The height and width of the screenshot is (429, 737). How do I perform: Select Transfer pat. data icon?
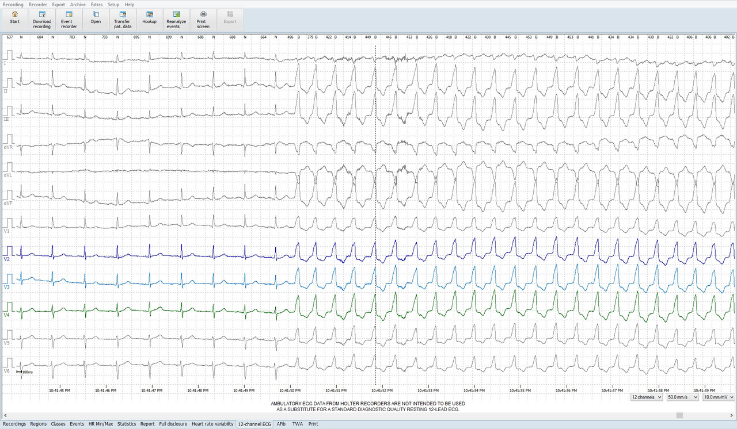(123, 19)
